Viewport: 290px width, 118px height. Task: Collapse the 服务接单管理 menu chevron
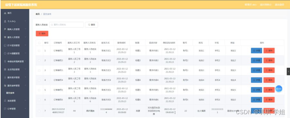click(x=25, y=86)
